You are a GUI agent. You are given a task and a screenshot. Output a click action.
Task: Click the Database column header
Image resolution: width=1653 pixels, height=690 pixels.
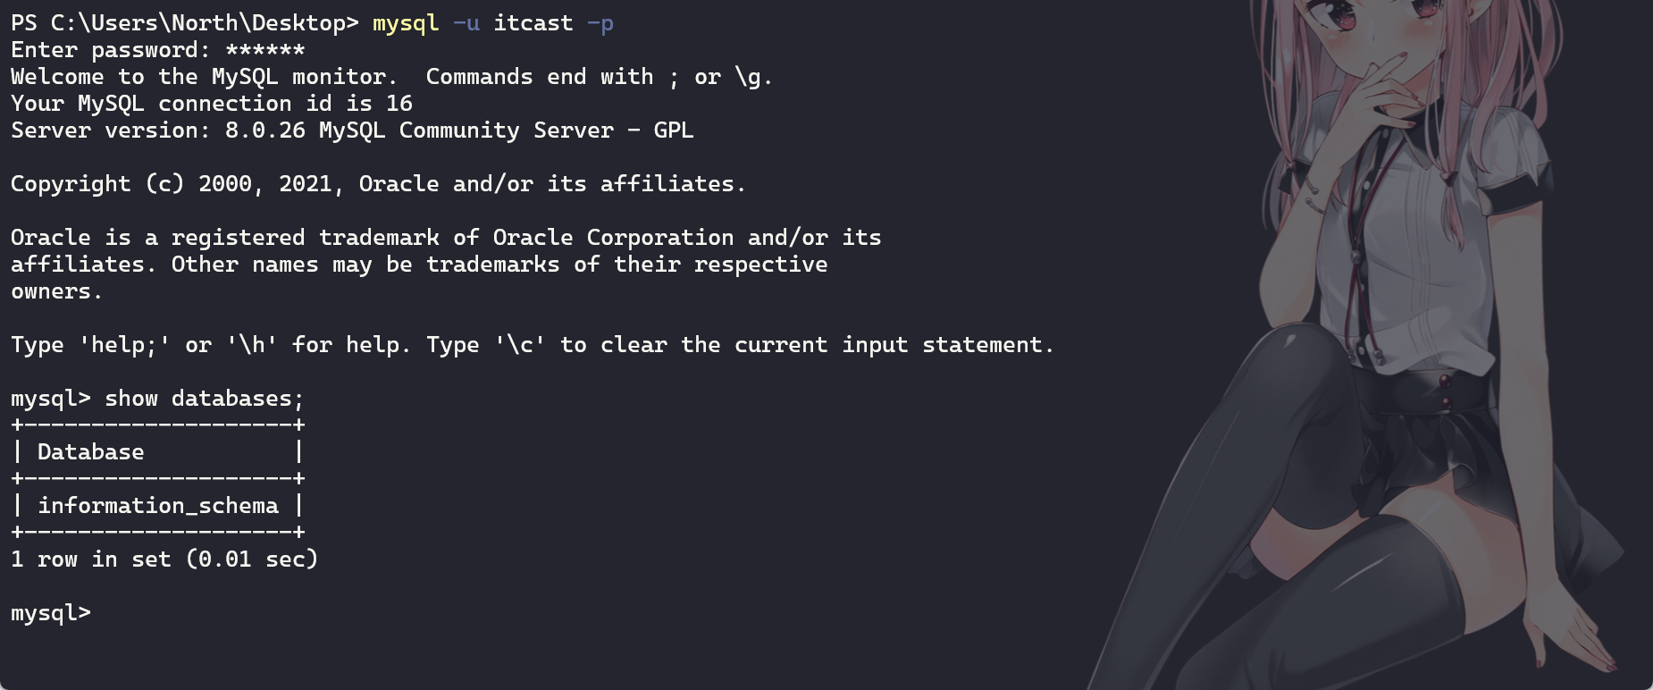(90, 452)
